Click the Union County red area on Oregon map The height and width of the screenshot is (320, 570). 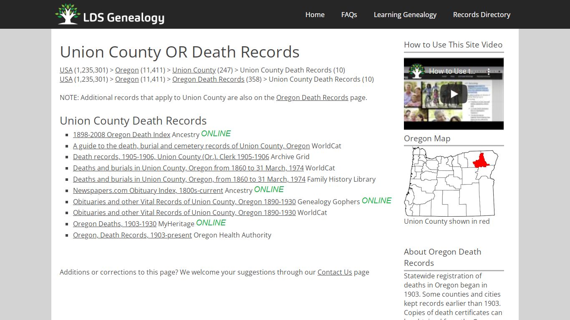pyautogui.click(x=482, y=160)
